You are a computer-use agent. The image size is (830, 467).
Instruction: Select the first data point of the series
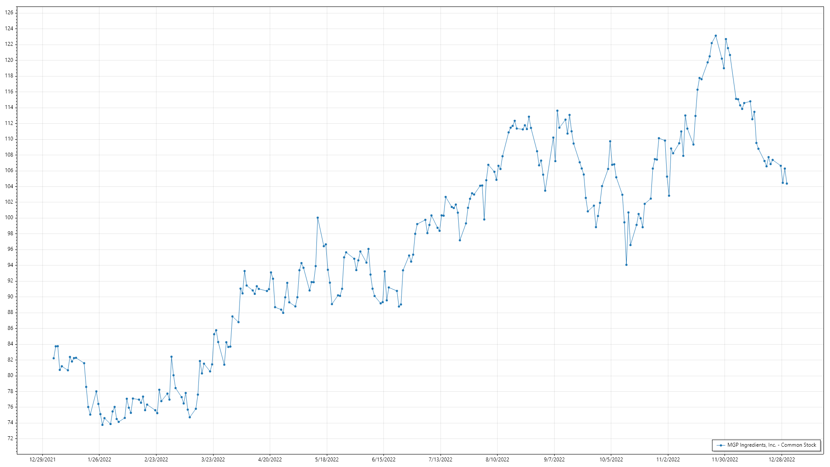[54, 358]
